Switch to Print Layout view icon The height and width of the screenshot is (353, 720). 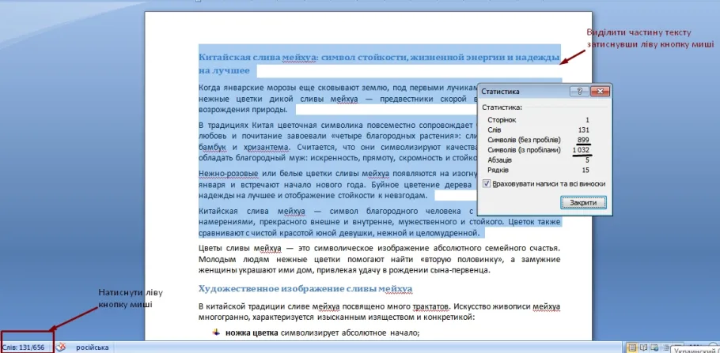632,347
